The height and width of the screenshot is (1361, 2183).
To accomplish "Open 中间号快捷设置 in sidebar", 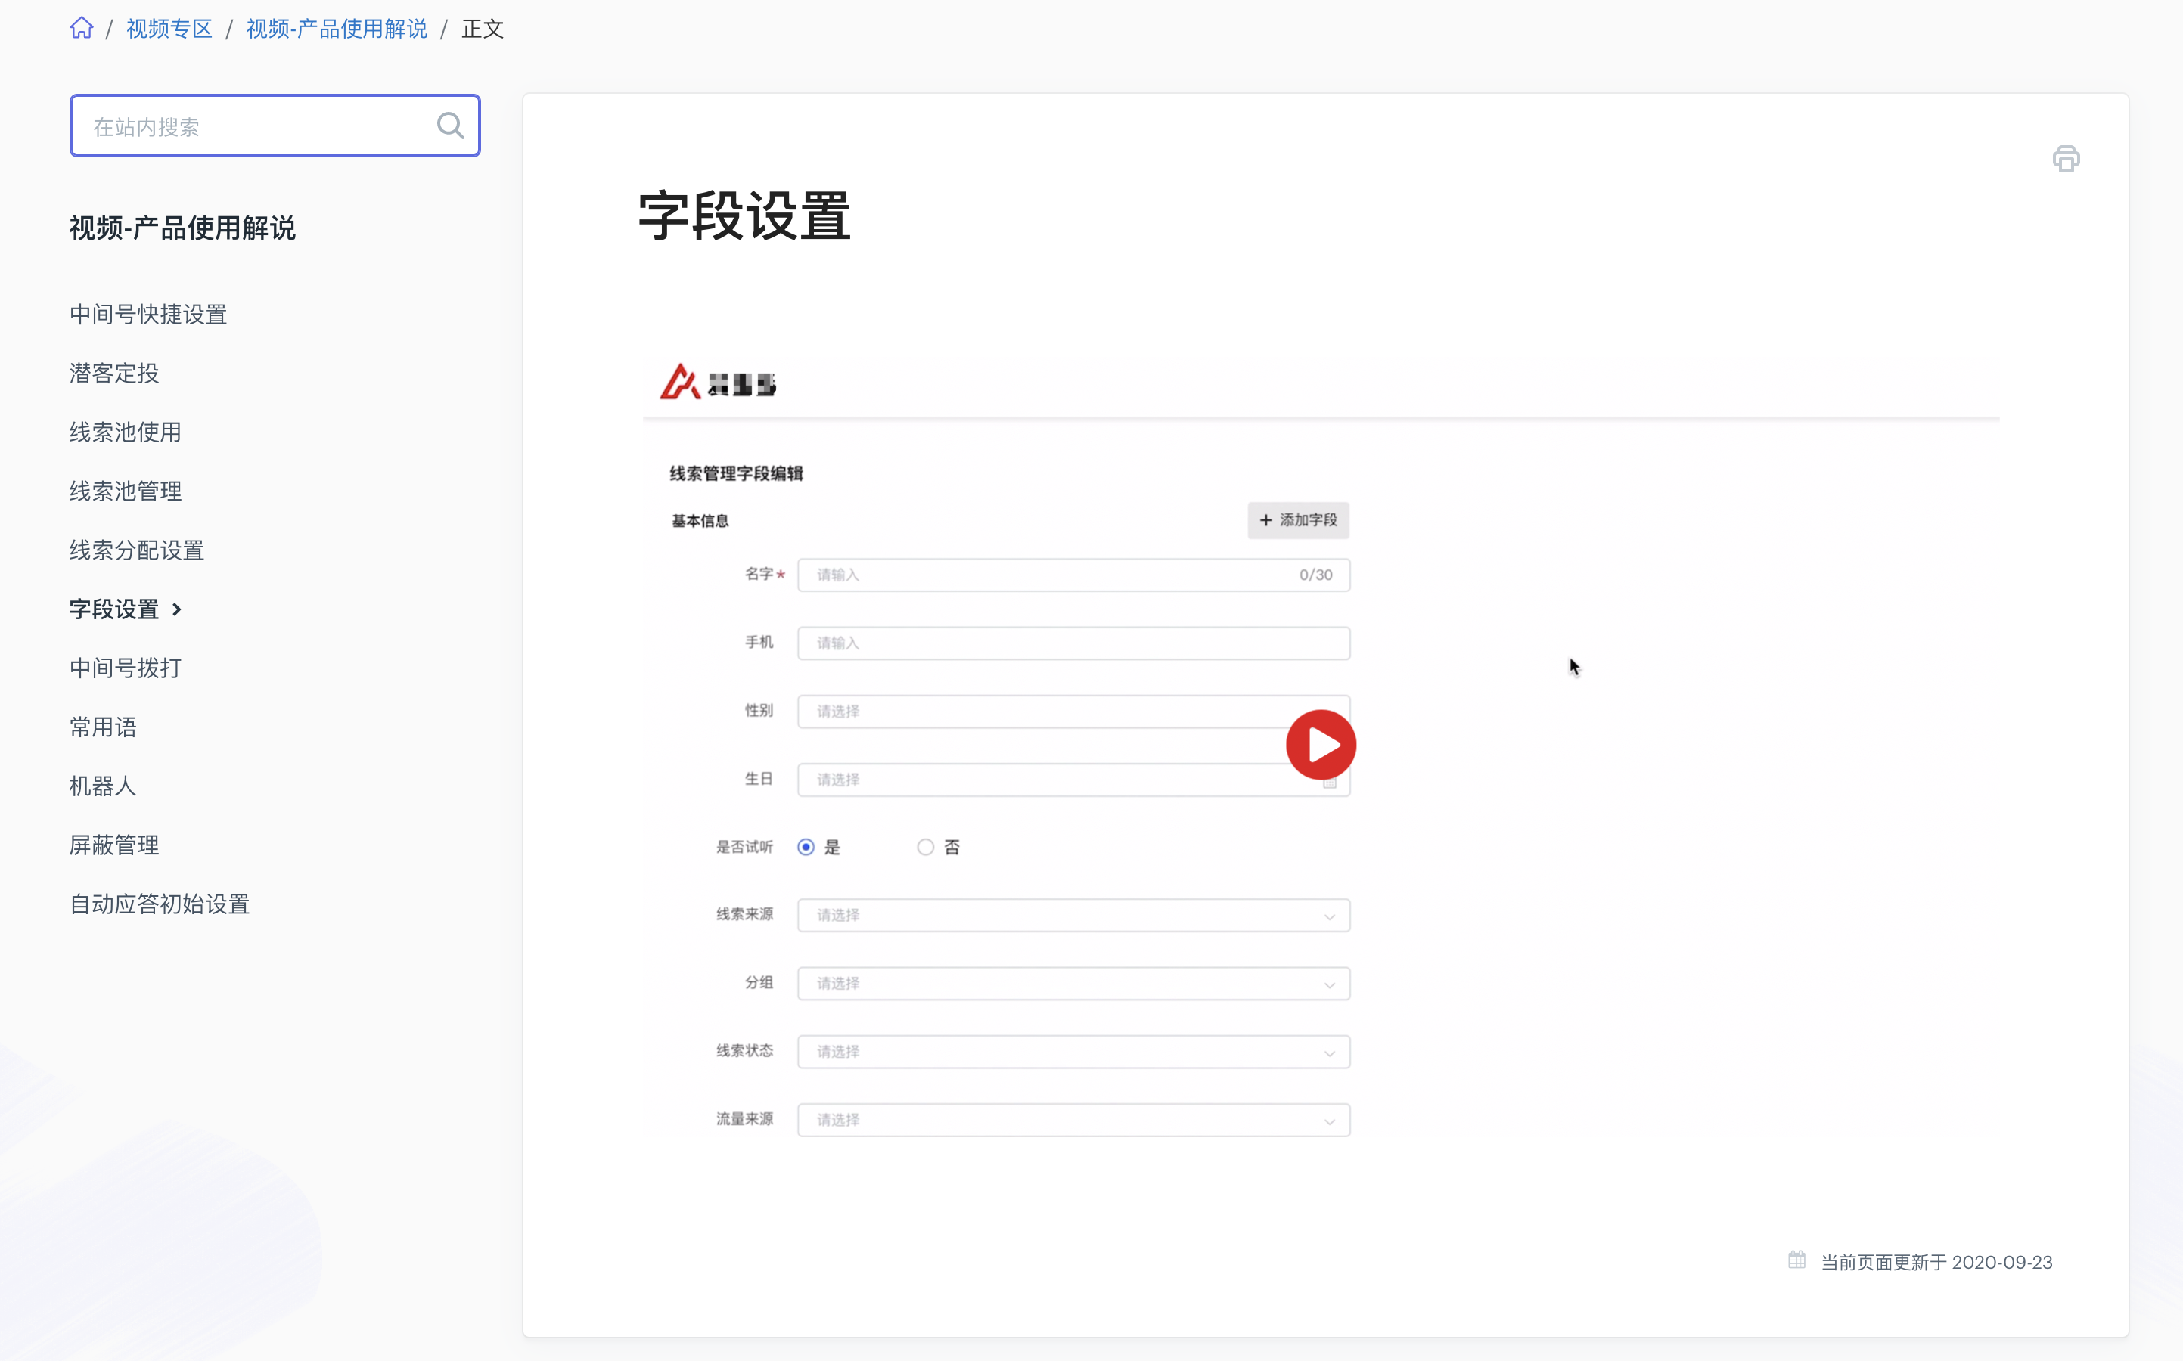I will coord(148,314).
